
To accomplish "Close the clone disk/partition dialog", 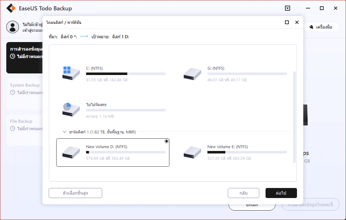I will click(297, 22).
